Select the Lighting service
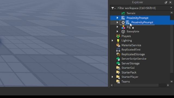174x98 pixels. point(127,41)
